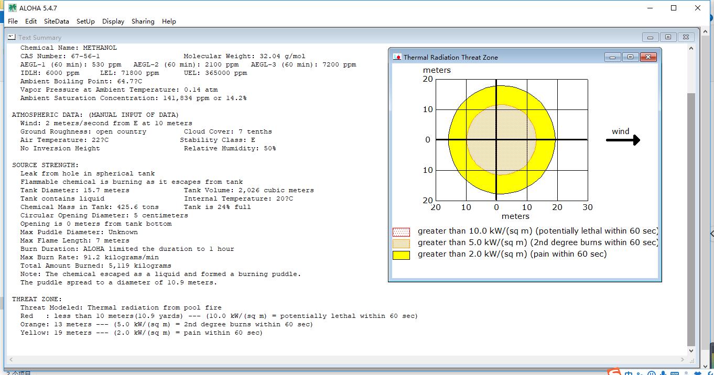
Task: Click the Thermal Radiation Threat Zone window icon
Action: 397,57
